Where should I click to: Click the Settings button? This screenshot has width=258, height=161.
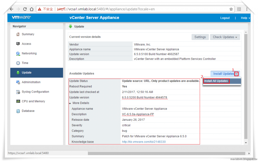pos(200,37)
